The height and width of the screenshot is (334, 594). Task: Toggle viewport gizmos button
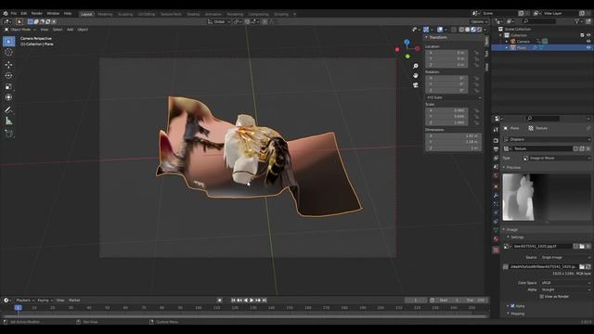coord(426,29)
